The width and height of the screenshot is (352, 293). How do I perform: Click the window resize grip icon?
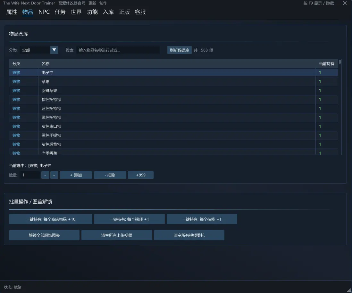(349, 290)
